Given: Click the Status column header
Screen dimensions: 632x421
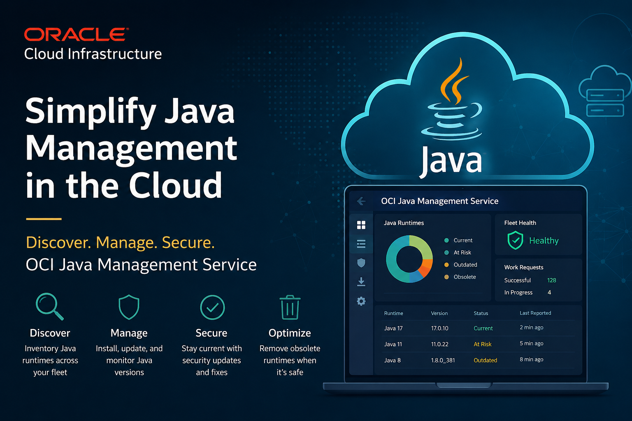Looking at the screenshot, I should coord(481,313).
